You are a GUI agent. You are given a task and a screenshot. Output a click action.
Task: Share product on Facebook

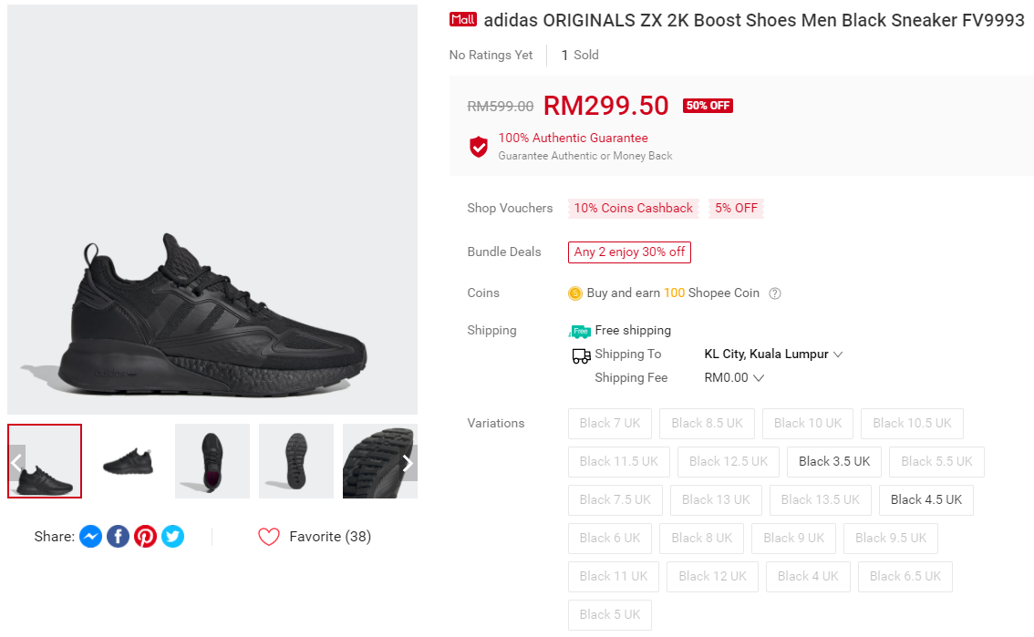[x=118, y=537]
